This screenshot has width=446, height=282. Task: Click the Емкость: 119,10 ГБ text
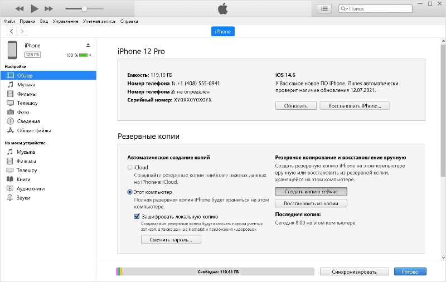(149, 75)
